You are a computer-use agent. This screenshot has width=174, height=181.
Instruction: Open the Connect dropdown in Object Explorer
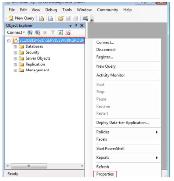(16, 33)
